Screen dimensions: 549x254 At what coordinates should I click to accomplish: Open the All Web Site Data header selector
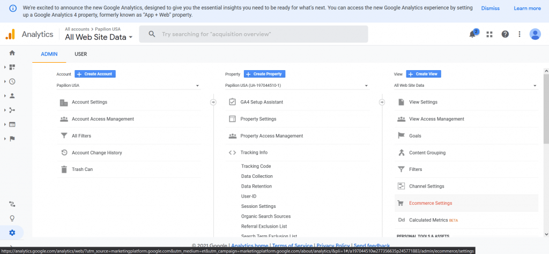pos(99,37)
